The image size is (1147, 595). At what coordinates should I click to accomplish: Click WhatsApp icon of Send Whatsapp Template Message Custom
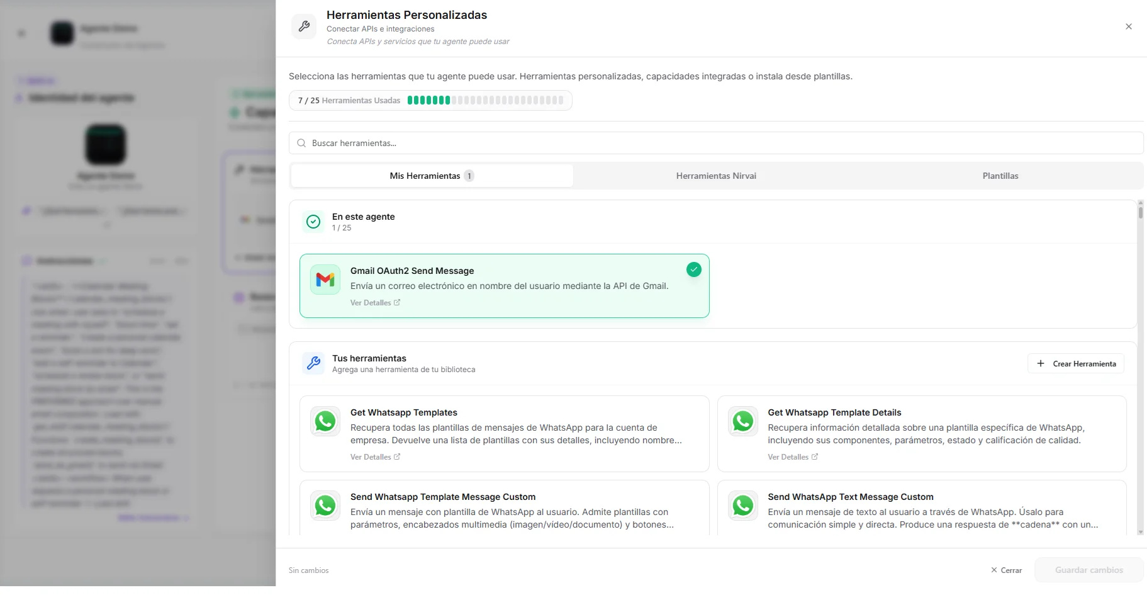(x=325, y=506)
